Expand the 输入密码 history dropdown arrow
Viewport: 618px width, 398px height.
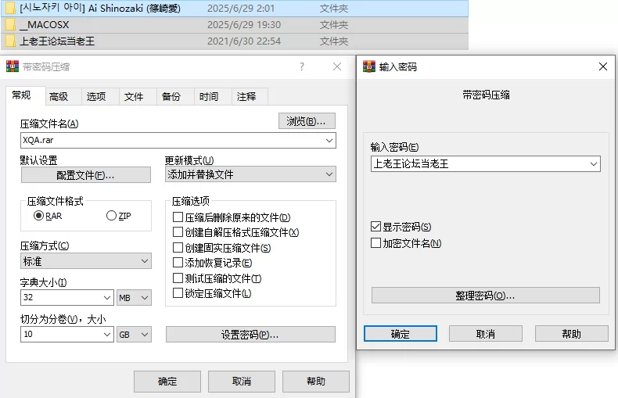594,164
